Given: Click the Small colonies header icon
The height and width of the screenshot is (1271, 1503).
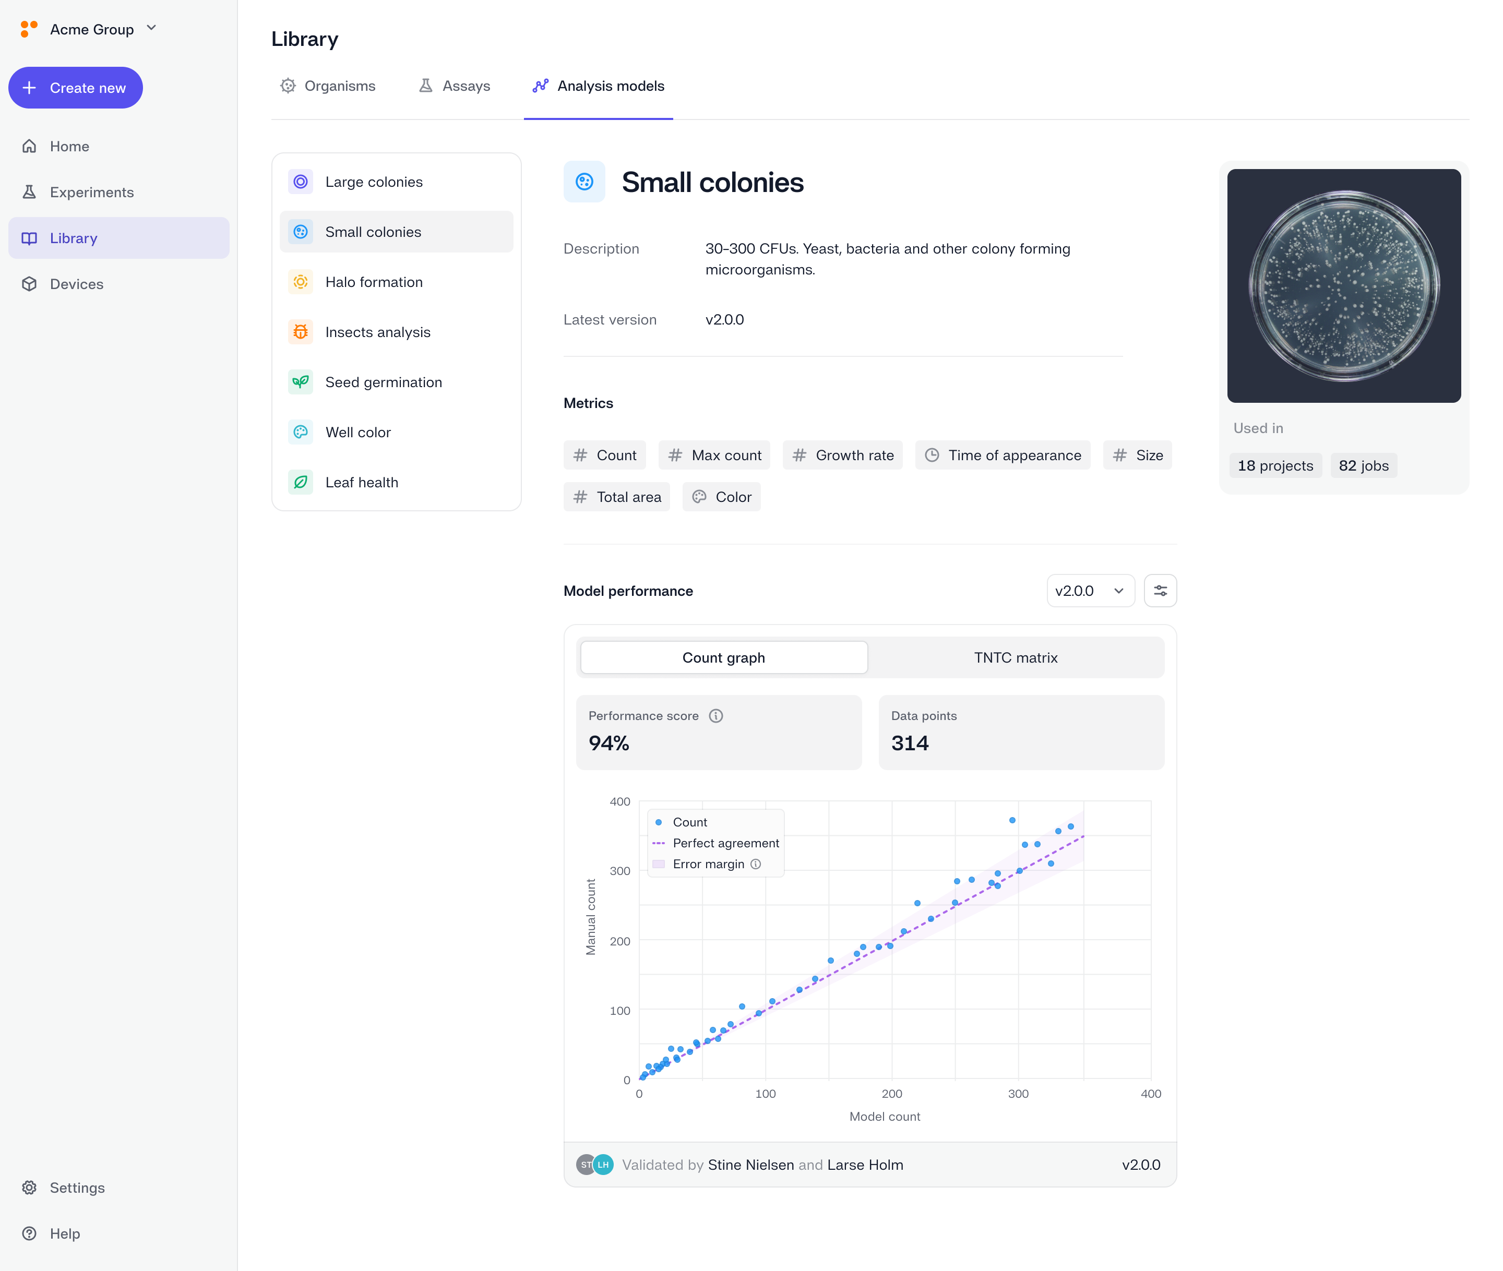Looking at the screenshot, I should [584, 182].
